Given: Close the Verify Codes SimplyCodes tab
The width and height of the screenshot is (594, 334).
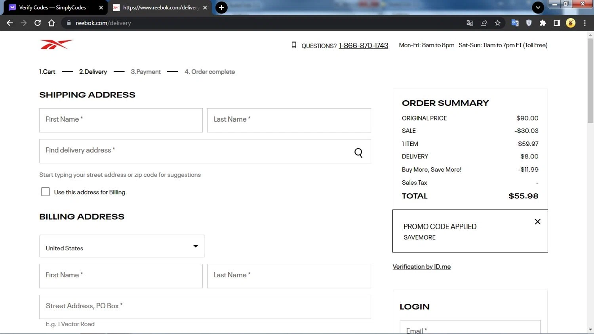Looking at the screenshot, I should pyautogui.click(x=101, y=8).
